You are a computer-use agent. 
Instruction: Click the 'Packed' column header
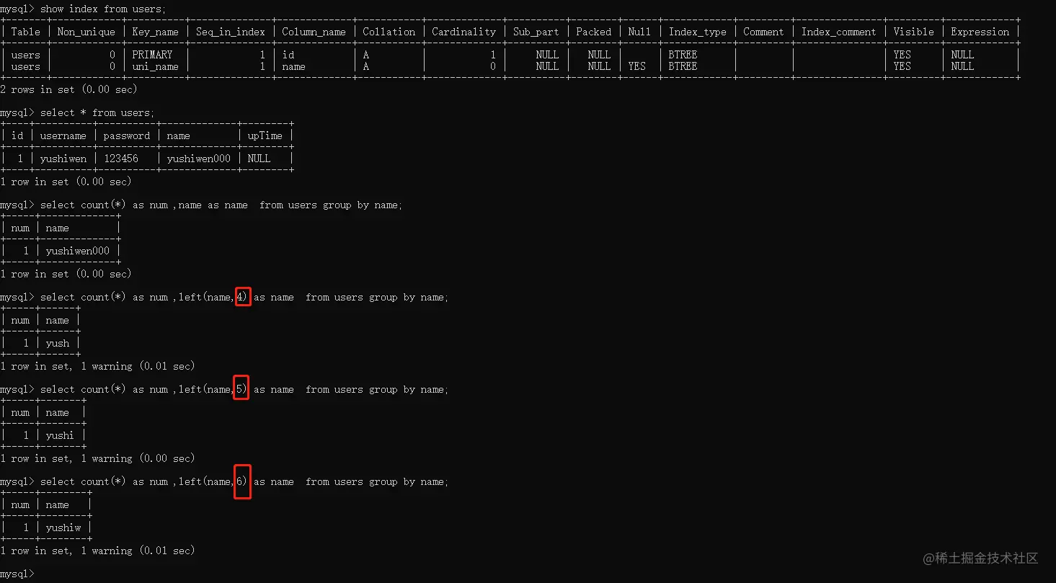click(x=593, y=32)
